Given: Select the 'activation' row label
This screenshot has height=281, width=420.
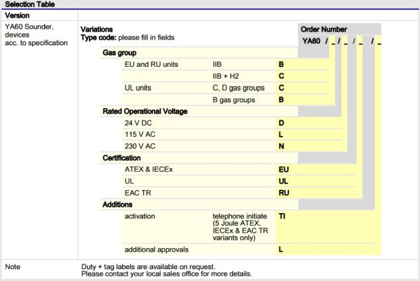Looking at the screenshot, I should (x=140, y=216).
